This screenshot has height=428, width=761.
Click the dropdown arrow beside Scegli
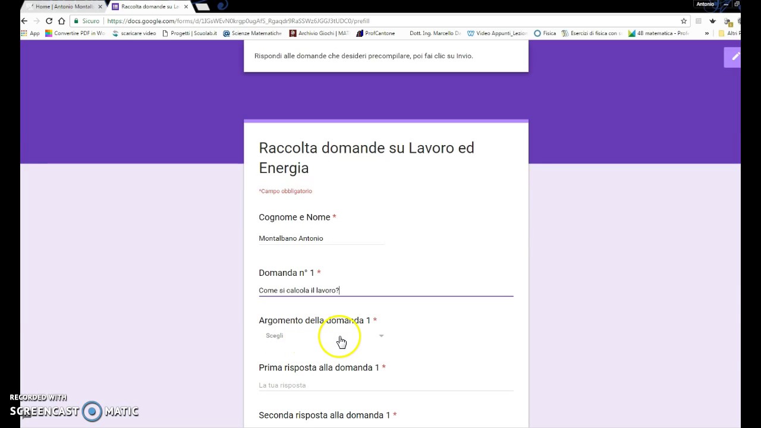(381, 336)
